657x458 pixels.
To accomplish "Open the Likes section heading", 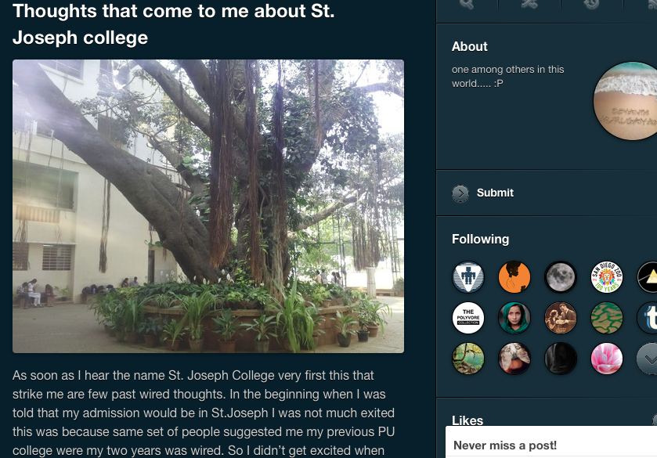I will click(467, 420).
